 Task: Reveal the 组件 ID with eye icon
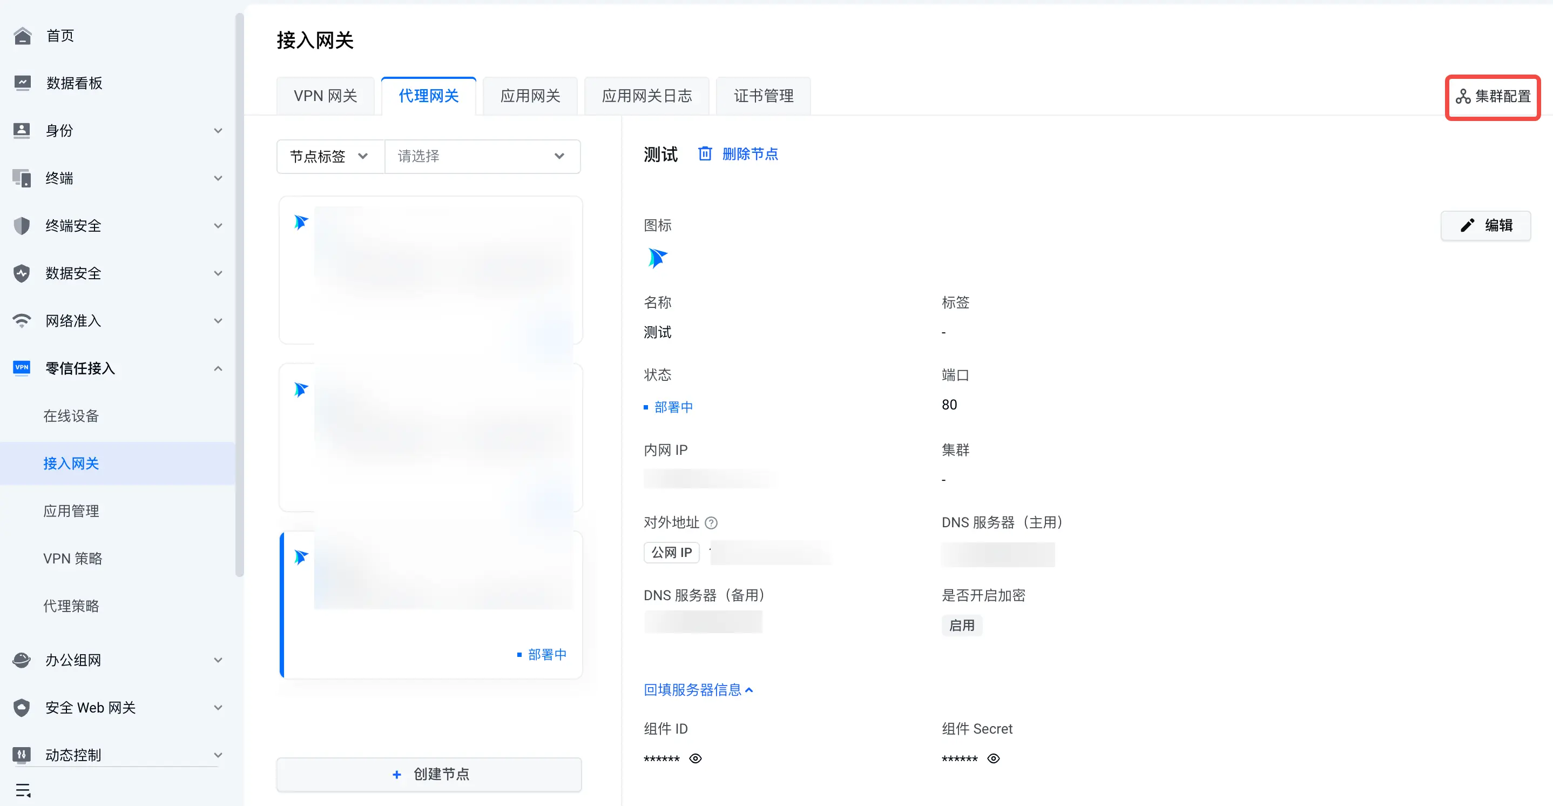(x=695, y=758)
